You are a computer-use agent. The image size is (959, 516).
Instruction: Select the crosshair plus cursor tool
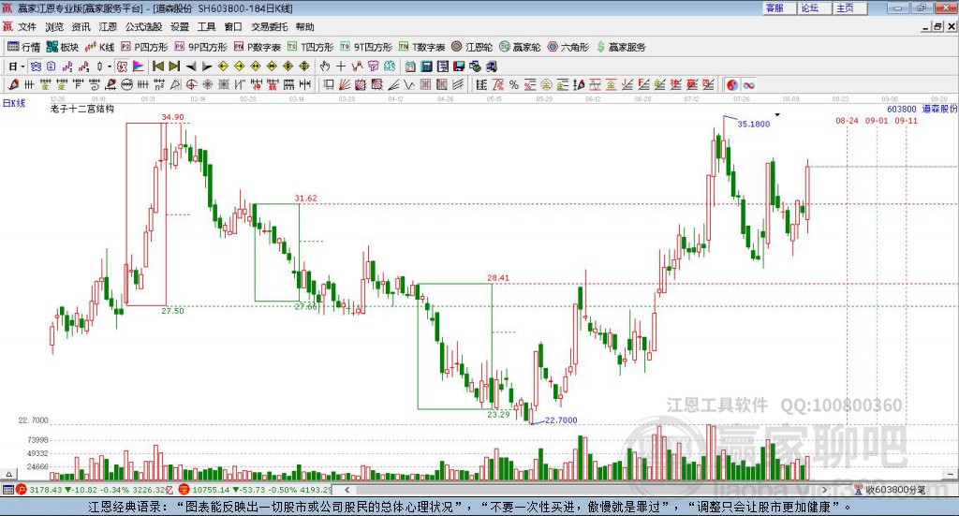click(x=341, y=66)
